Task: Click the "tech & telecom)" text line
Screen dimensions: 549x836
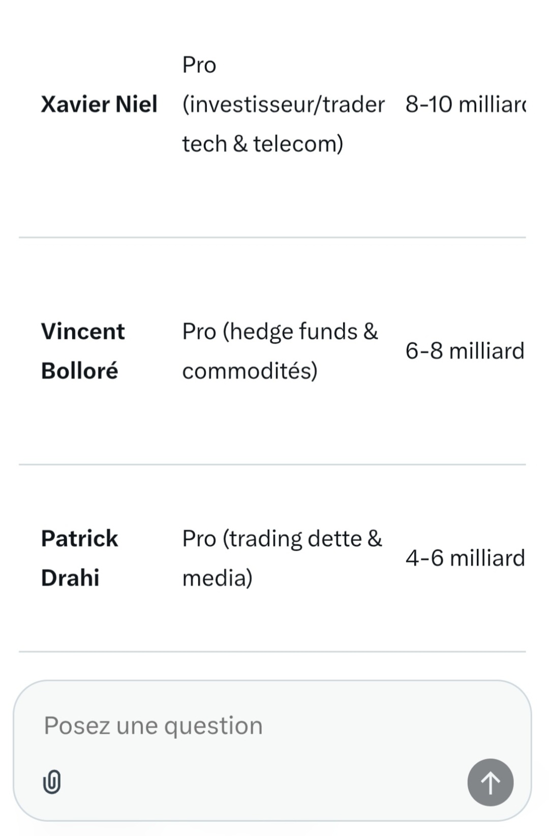Action: coord(263,143)
